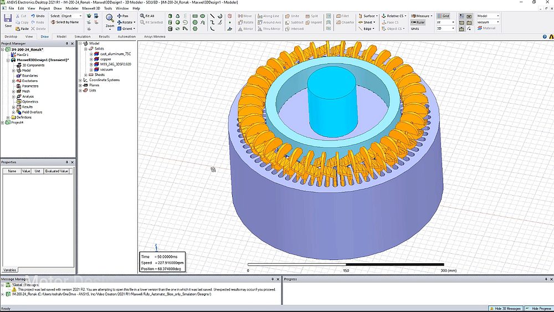Click the Evaluated Value column header
This screenshot has height=312, width=554.
(56, 171)
